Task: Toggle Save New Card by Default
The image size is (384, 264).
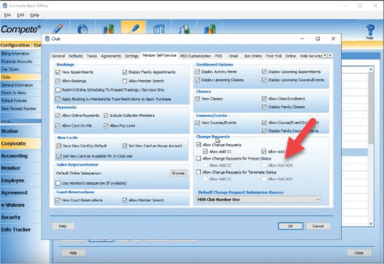Action: click(59, 146)
